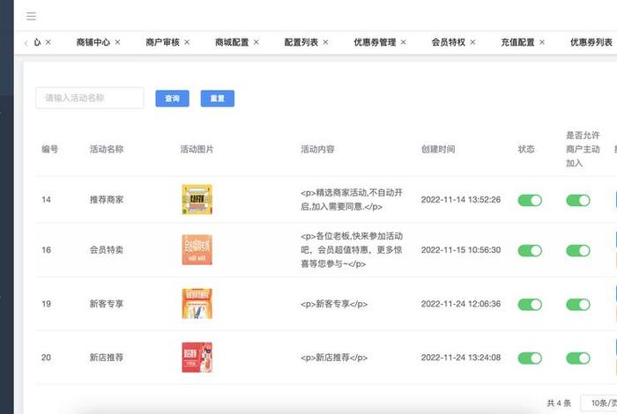Click the 创建时间 column header
The height and width of the screenshot is (414, 617).
coord(438,149)
